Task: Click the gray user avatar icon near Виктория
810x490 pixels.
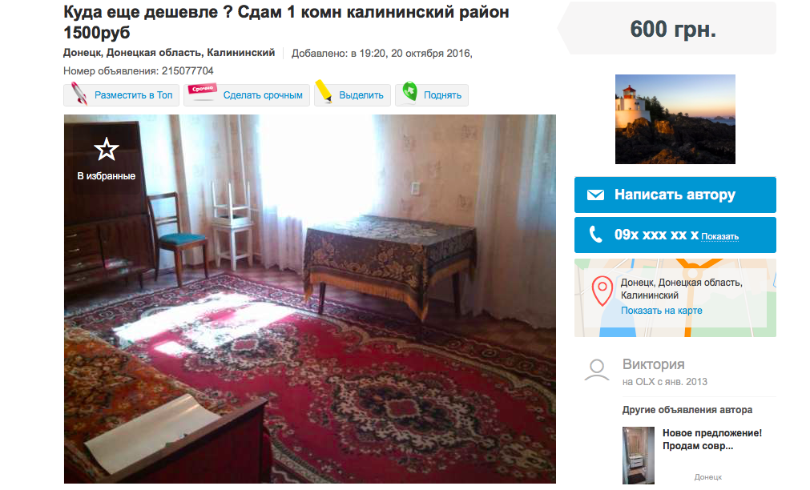Action: point(597,370)
